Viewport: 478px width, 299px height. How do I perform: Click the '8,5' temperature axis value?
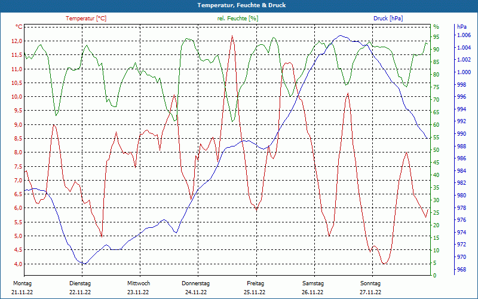tap(18, 139)
